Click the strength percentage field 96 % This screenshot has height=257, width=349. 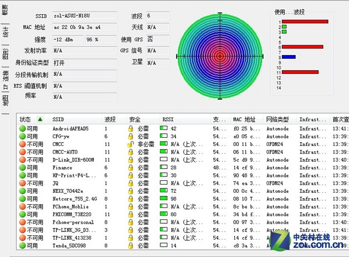coord(101,39)
